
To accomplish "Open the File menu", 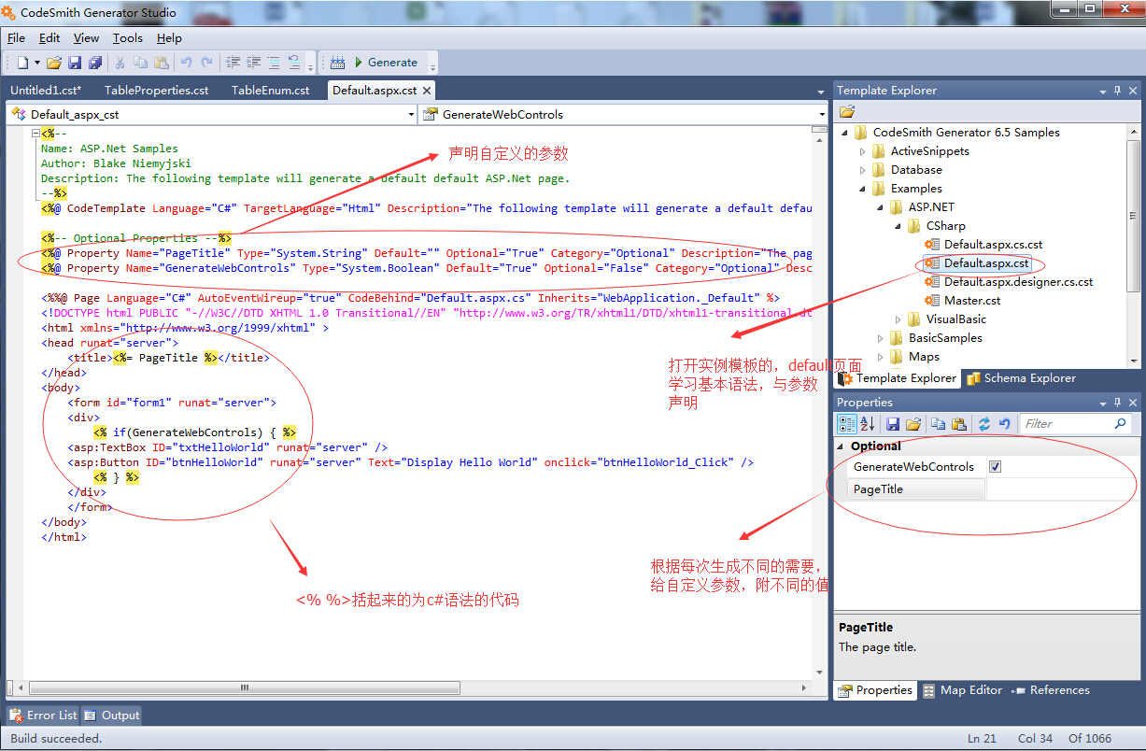I will pos(16,38).
